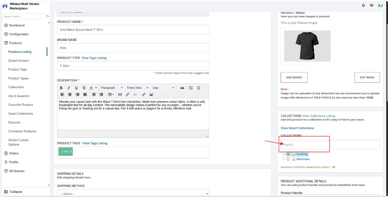Click the Clothing folder icon
Image resolution: width=388 pixels, height=197 pixels.
point(294,154)
